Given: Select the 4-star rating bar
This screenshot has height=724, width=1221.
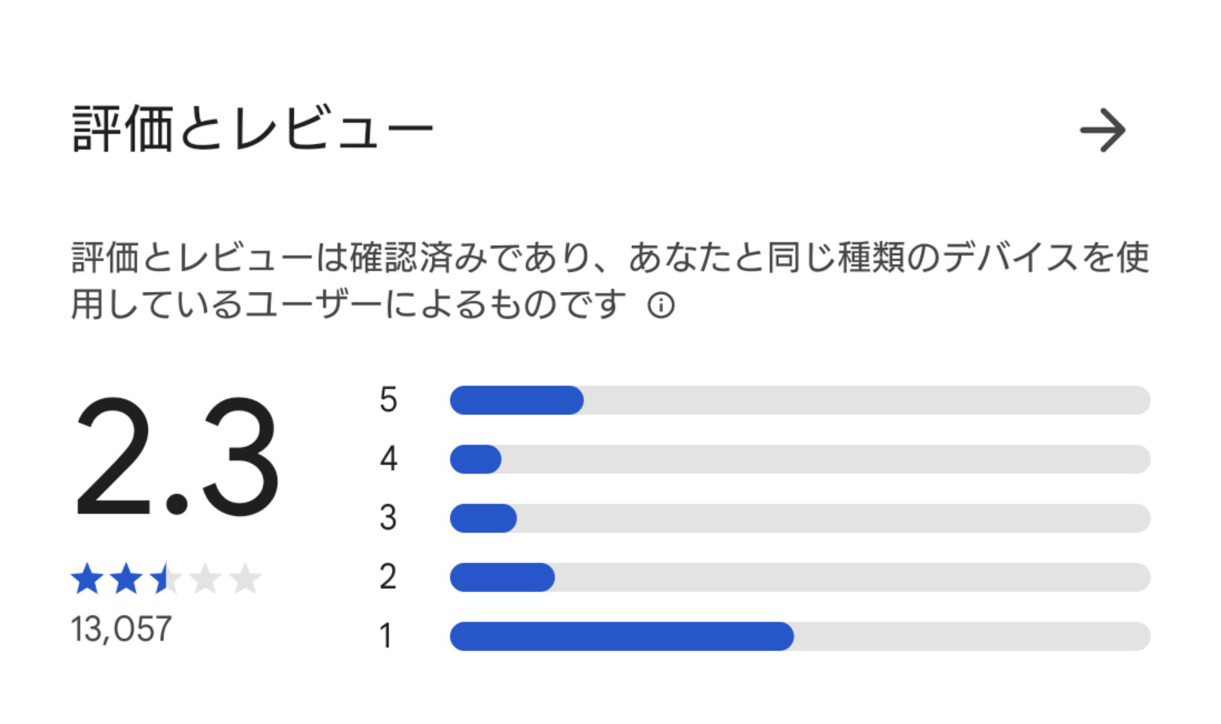Looking at the screenshot, I should [800, 460].
